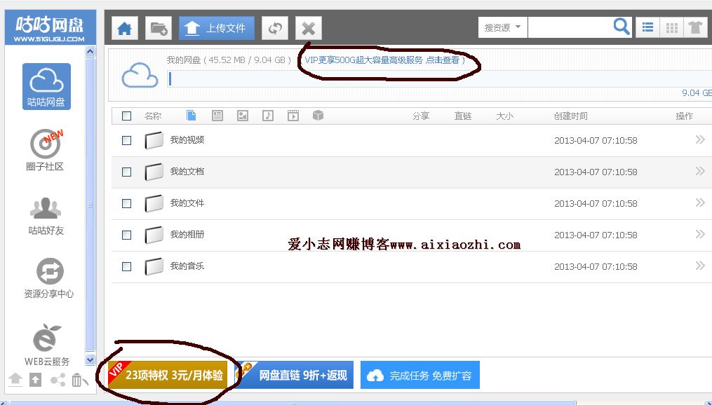Click the 操作 column header
This screenshot has width=712, height=405.
click(x=684, y=116)
